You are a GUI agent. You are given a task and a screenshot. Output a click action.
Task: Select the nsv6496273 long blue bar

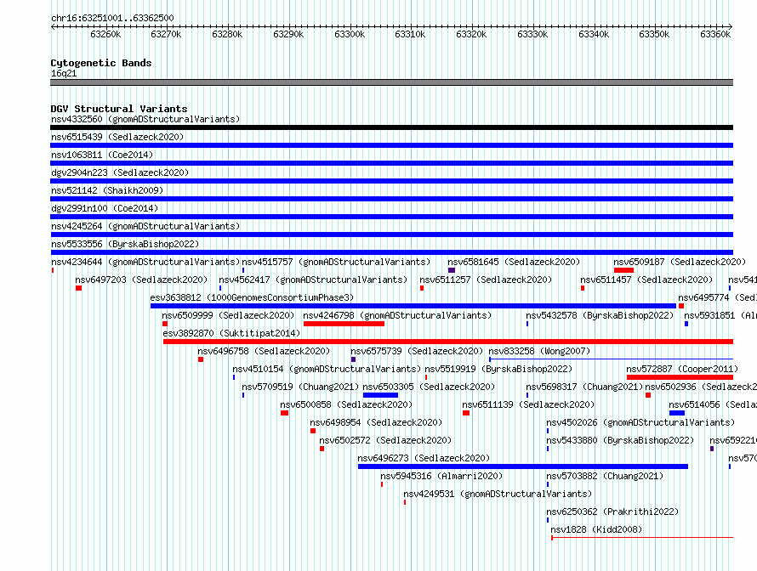tap(523, 466)
